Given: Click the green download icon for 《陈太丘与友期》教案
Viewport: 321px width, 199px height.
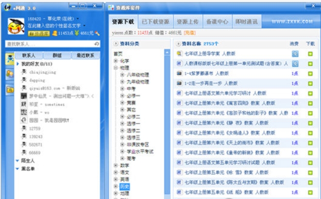Looking at the screenshot, I should (310, 183).
